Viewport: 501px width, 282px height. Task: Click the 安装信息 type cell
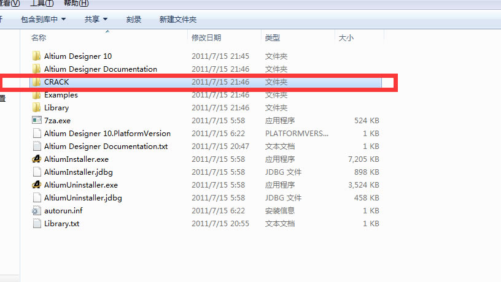click(x=280, y=210)
